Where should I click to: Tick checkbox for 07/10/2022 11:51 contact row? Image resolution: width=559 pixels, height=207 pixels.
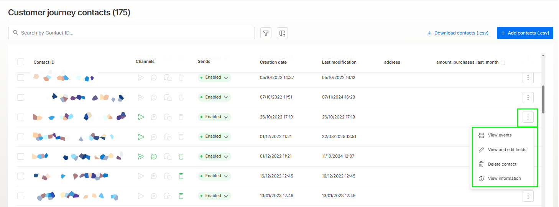21,97
